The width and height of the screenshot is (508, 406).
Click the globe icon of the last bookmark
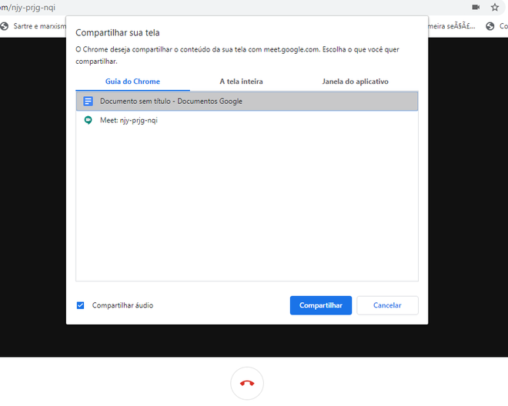[490, 26]
